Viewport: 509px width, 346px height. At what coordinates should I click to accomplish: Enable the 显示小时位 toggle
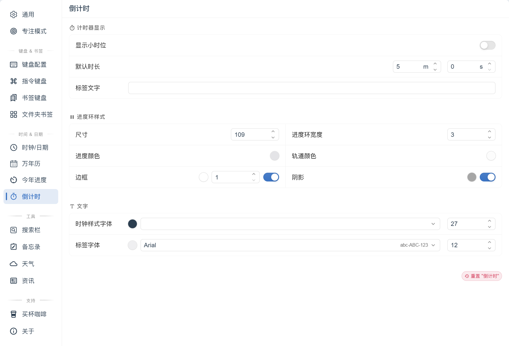coord(488,45)
